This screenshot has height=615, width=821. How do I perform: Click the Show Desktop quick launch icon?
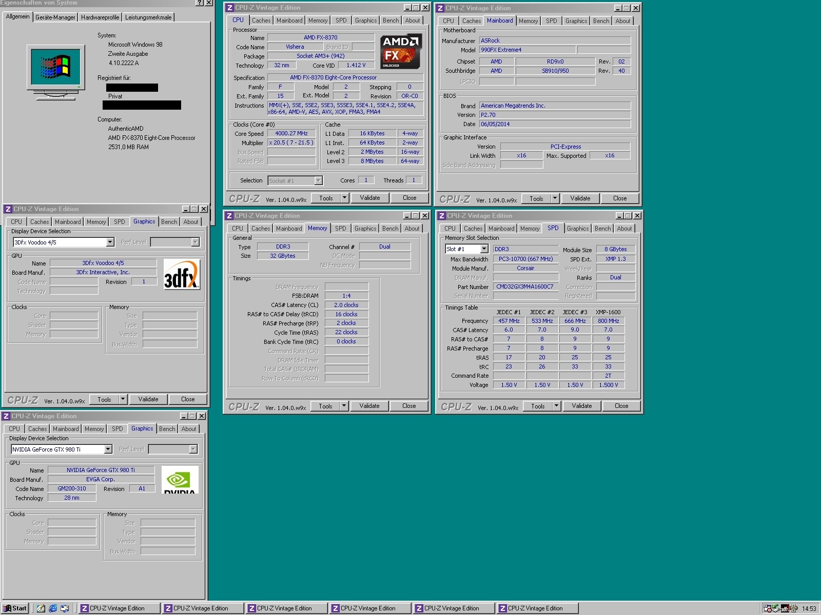tap(41, 608)
